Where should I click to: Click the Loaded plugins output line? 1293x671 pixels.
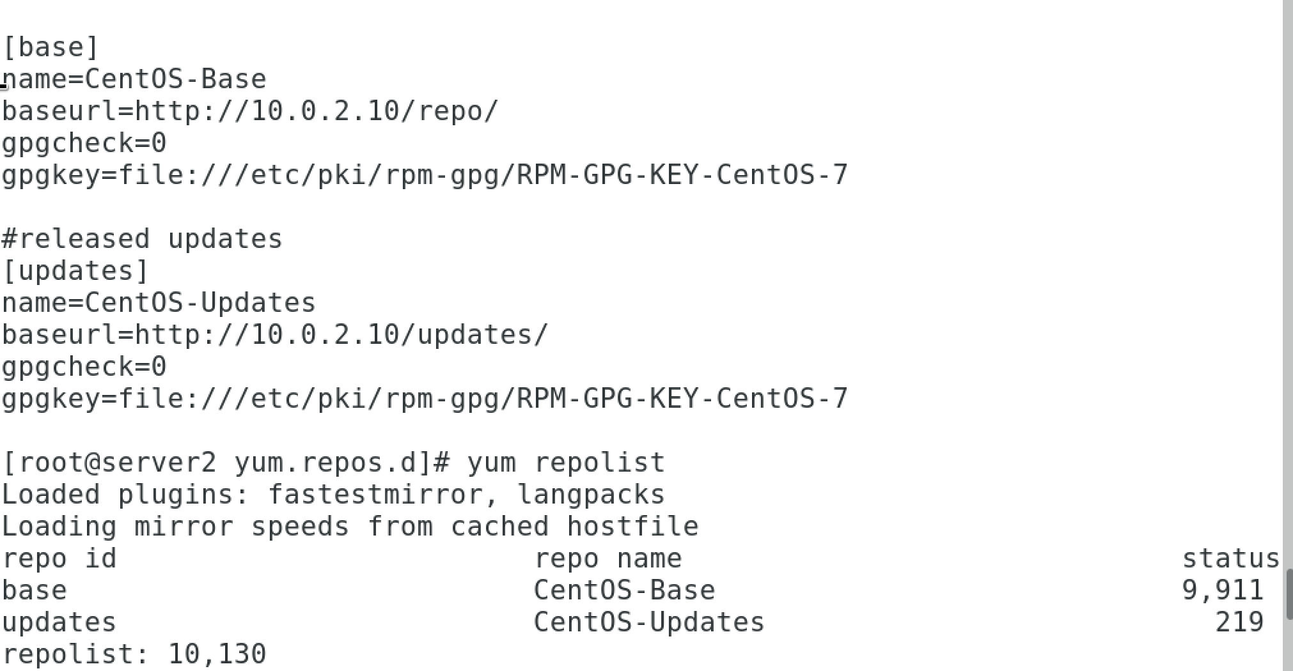(333, 495)
